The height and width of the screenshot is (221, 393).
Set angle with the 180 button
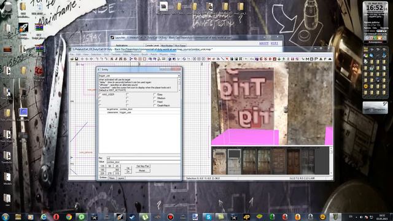tap(103, 169)
